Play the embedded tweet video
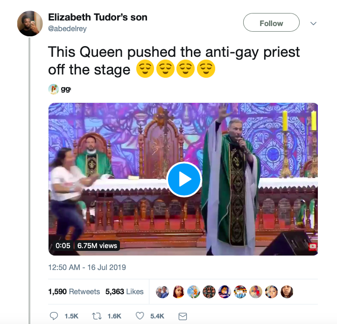The width and height of the screenshot is (337, 324). (184, 179)
